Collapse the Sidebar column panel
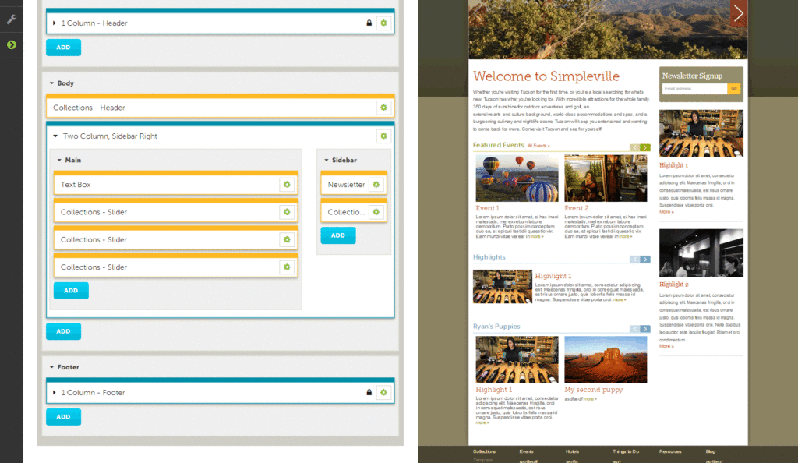This screenshot has height=463, width=798. pyautogui.click(x=327, y=161)
